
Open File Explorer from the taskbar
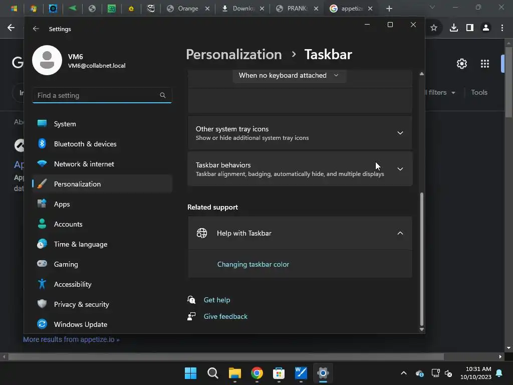pyautogui.click(x=234, y=373)
